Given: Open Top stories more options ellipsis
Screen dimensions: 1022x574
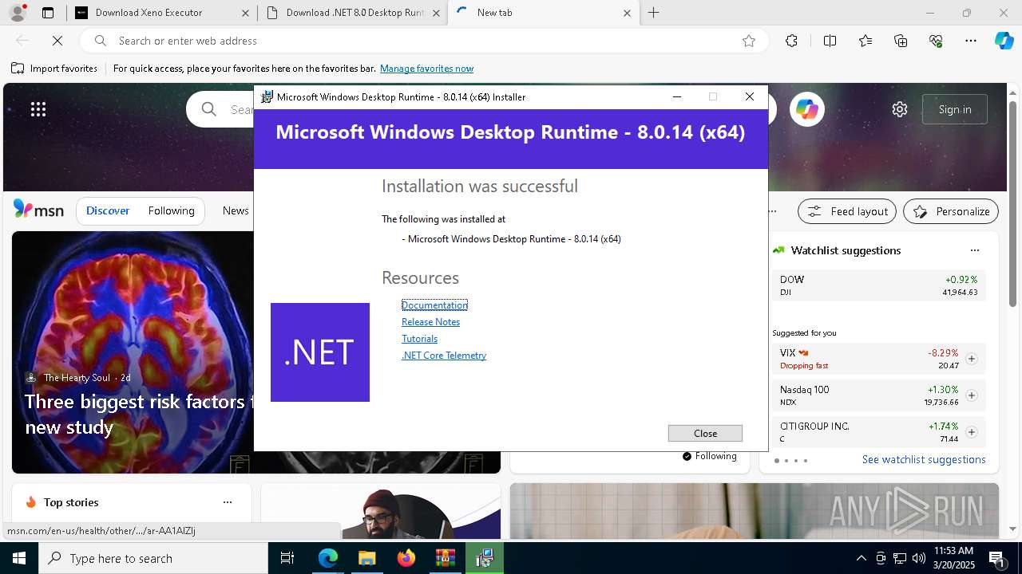Looking at the screenshot, I should point(228,502).
